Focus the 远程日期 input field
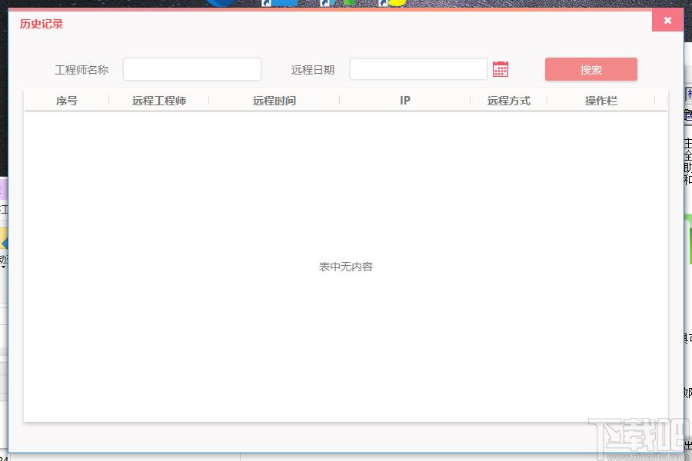 pos(418,69)
